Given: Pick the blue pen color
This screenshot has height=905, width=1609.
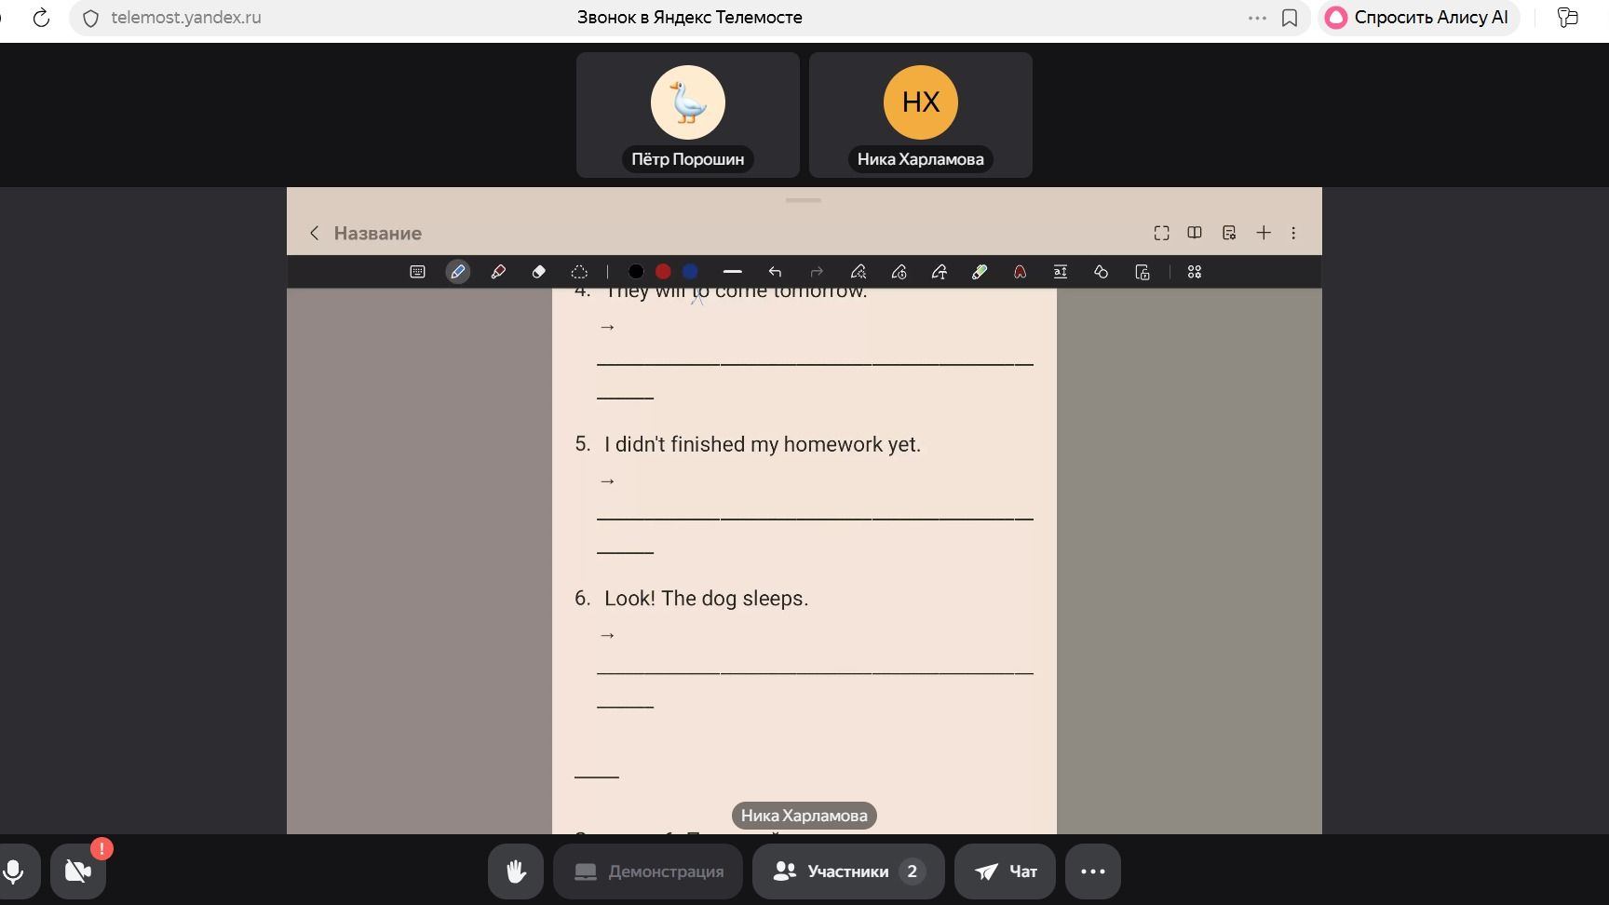Looking at the screenshot, I should pyautogui.click(x=690, y=272).
